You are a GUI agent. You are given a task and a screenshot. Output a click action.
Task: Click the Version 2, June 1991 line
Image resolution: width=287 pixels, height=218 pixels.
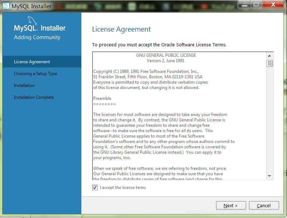click(166, 61)
